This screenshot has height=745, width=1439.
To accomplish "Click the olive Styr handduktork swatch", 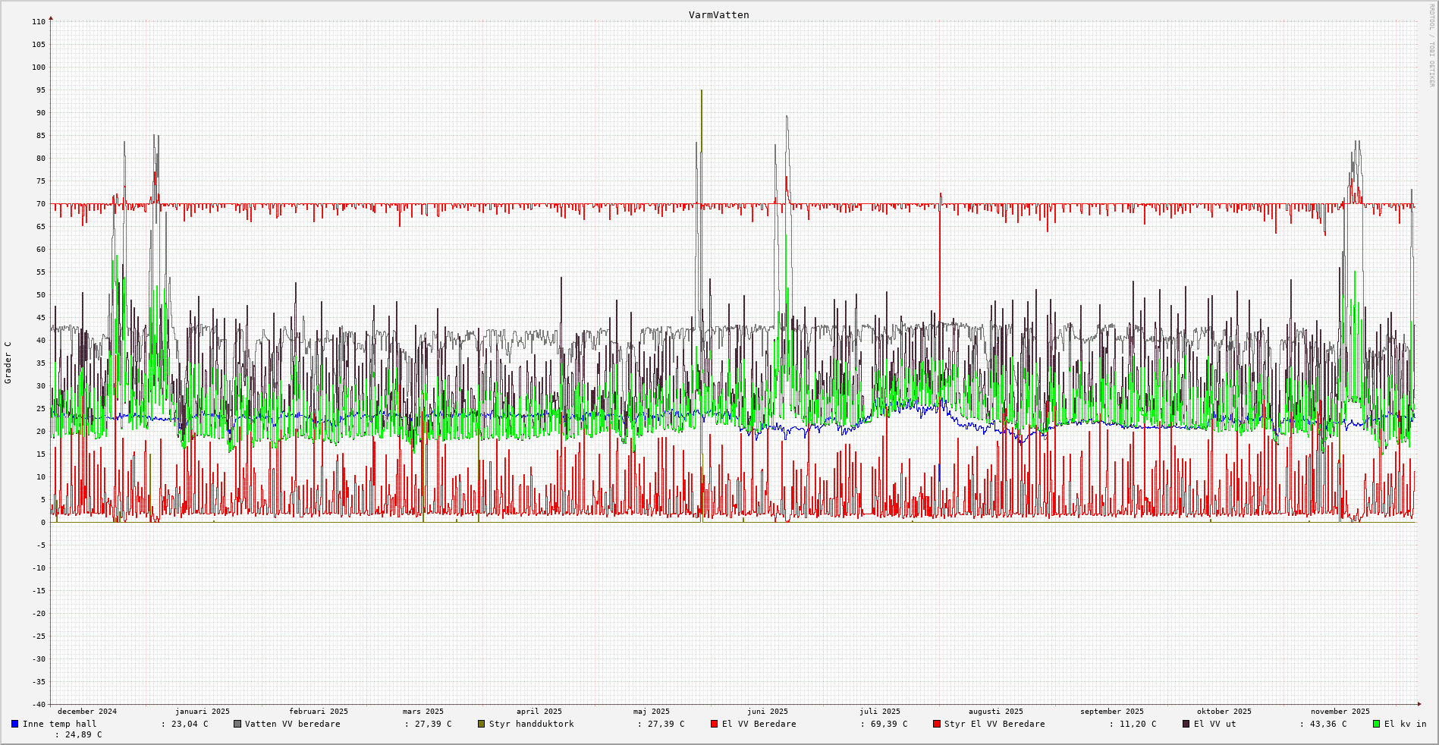I will pyautogui.click(x=481, y=724).
